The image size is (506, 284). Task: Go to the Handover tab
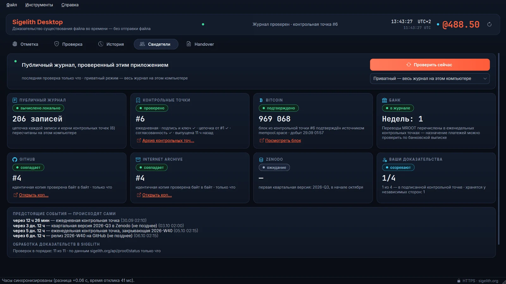click(x=200, y=44)
